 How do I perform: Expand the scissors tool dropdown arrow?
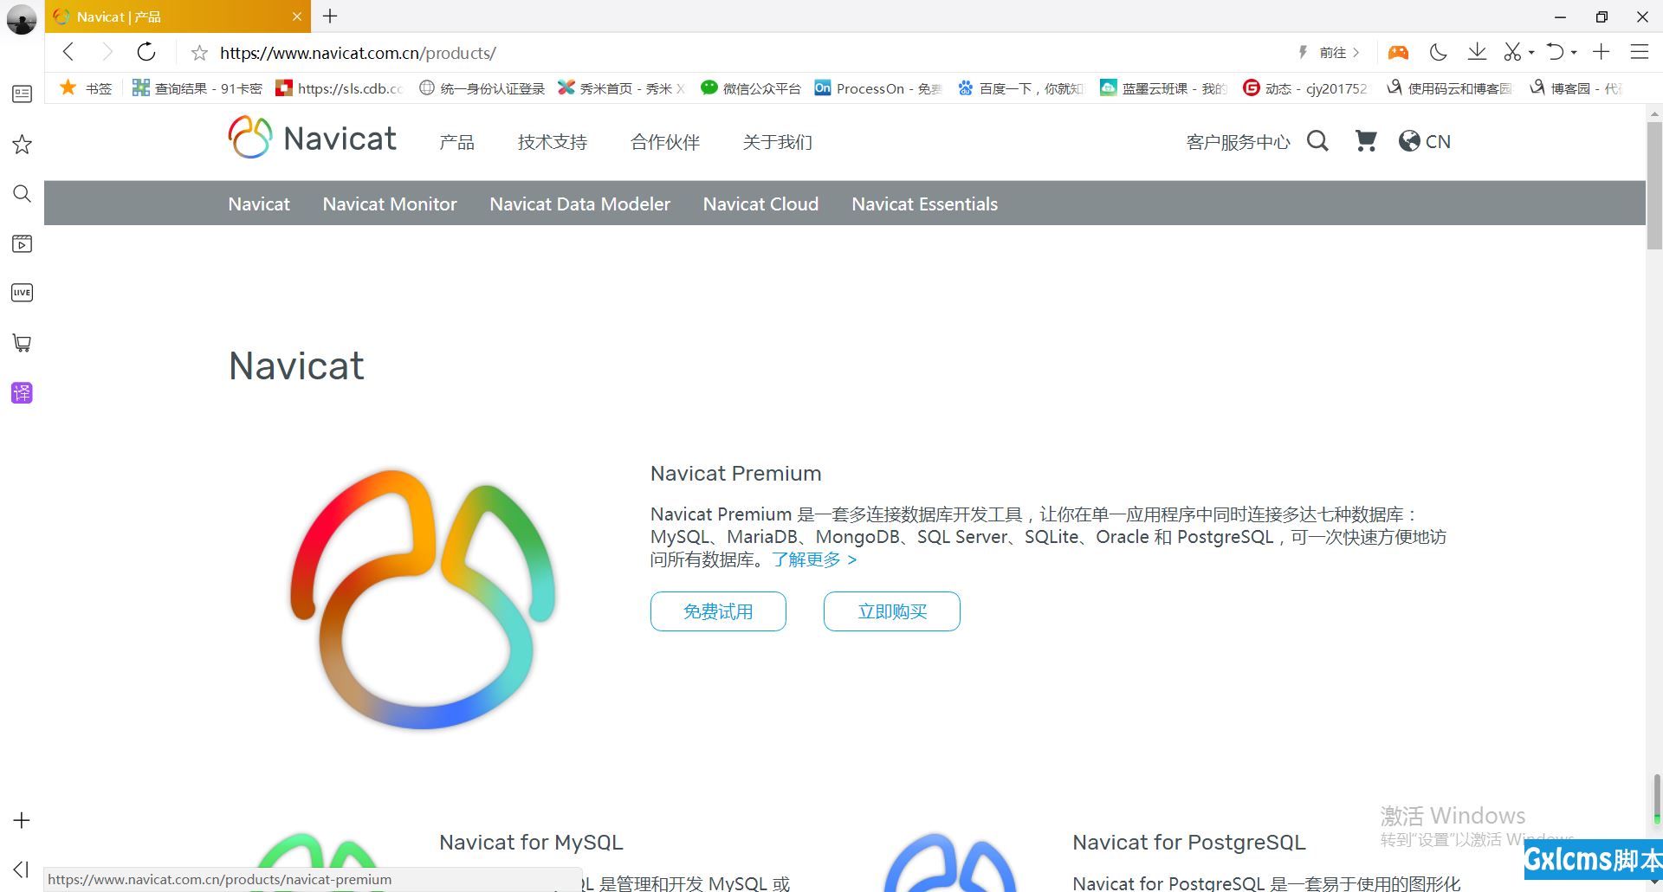pyautogui.click(x=1531, y=53)
